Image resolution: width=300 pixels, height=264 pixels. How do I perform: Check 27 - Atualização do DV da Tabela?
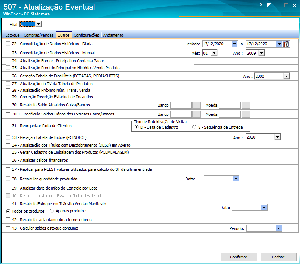8,84
